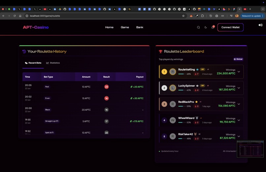Click the Even bet type tag
This screenshot has height=172, width=266.
pos(48,98)
